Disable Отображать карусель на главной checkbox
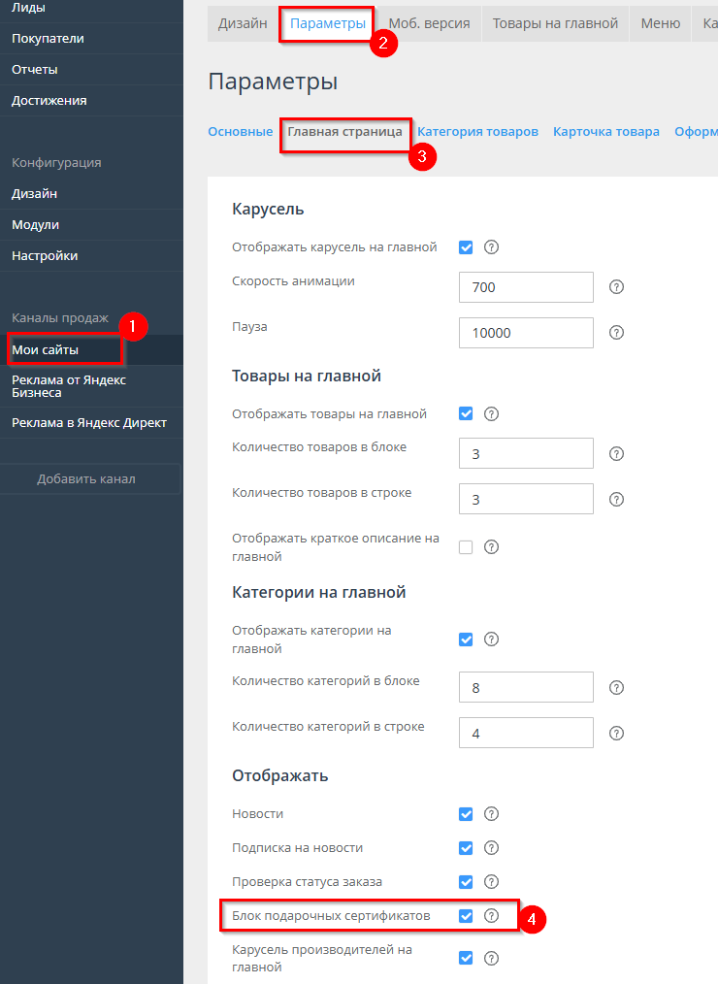The image size is (718, 984). point(466,247)
